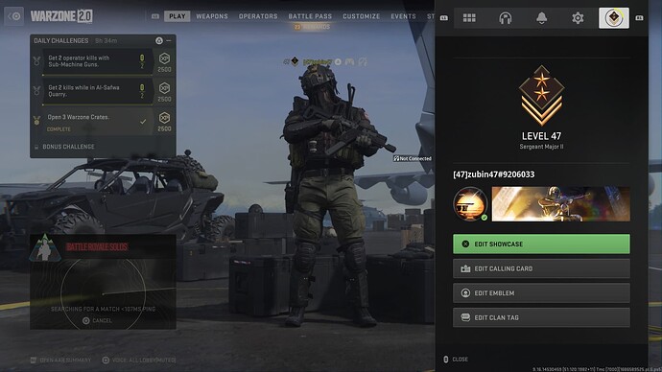Click progress bar under Sub-Machine Guns challenge
The height and width of the screenshot is (372, 662).
point(97,75)
